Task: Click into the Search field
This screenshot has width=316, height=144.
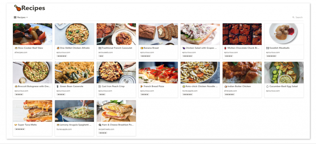Action: coord(299,17)
